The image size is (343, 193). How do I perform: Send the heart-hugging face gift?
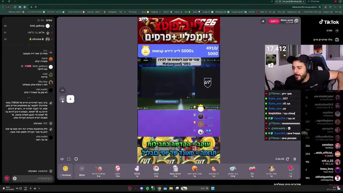coord(195,171)
